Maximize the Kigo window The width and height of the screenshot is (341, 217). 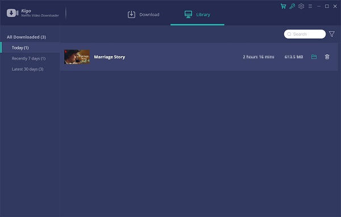click(x=327, y=6)
